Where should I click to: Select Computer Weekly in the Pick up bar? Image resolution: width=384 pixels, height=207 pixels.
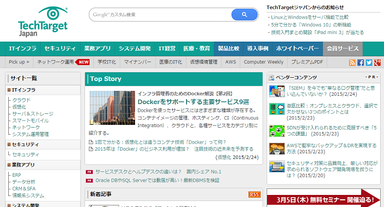pos(263,62)
